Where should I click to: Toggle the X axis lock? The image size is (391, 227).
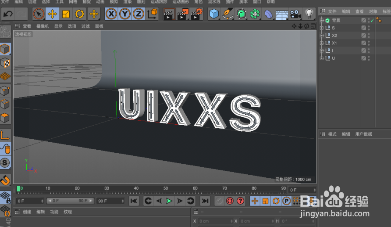pyautogui.click(x=111, y=14)
